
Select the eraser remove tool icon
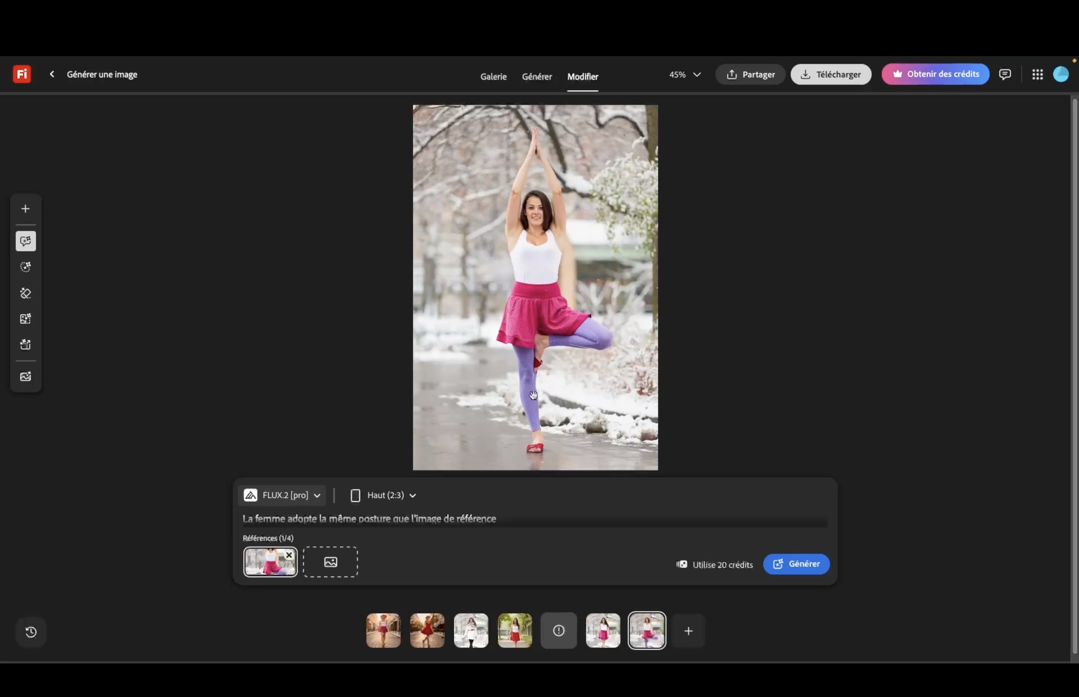click(x=25, y=293)
